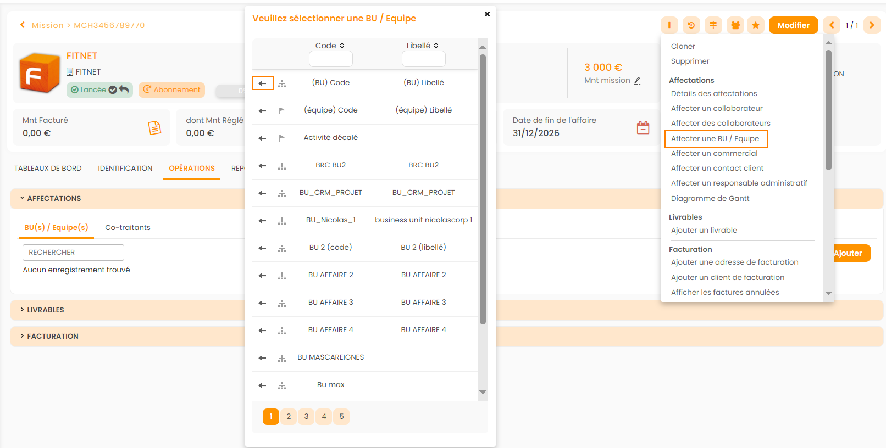Sort the list by Code column
Image resolution: width=886 pixels, height=448 pixels.
330,46
